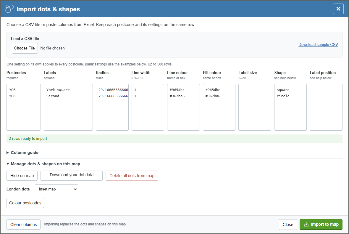
Task: Open the Download sample CSV link
Action: [x=318, y=44]
